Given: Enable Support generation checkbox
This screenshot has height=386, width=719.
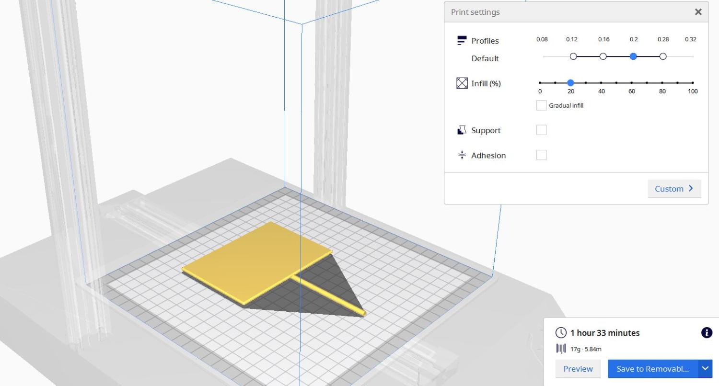Looking at the screenshot, I should point(541,130).
